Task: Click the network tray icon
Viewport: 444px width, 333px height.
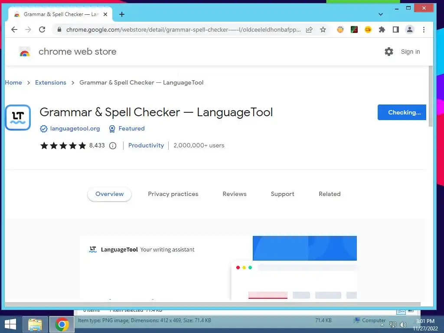Action: [x=393, y=324]
